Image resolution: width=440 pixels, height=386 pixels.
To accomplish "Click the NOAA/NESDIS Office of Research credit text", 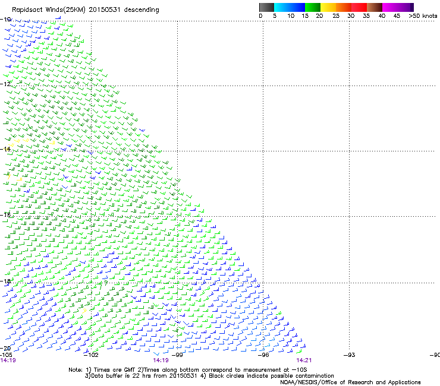I will 350,382.
